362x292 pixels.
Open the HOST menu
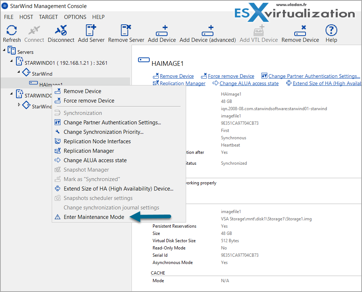26,17
